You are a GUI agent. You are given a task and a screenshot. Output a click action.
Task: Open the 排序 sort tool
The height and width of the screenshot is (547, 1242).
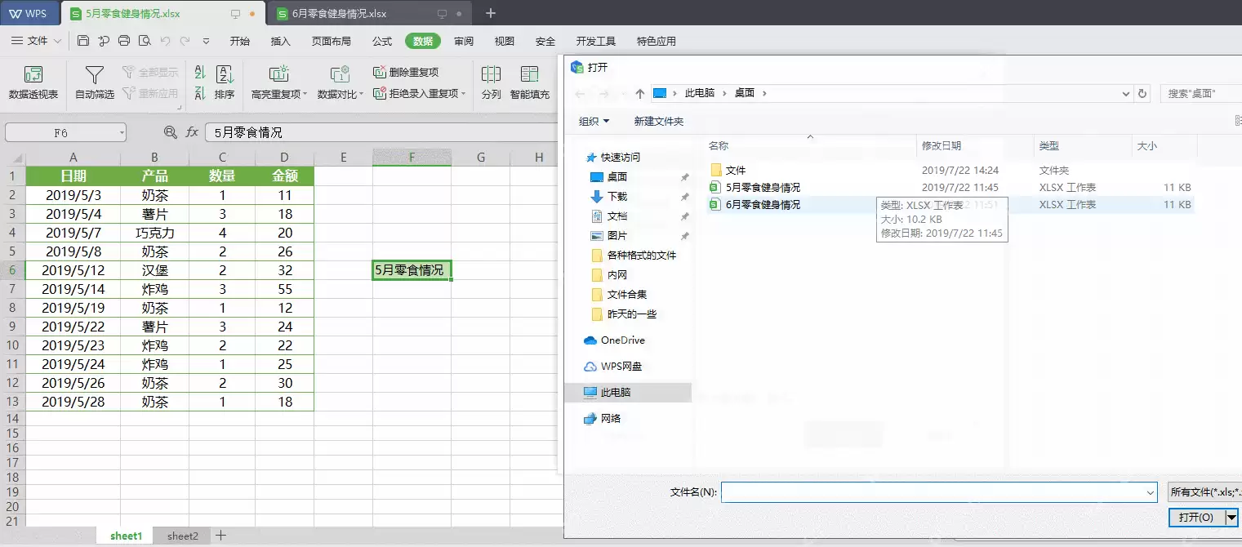(x=225, y=83)
